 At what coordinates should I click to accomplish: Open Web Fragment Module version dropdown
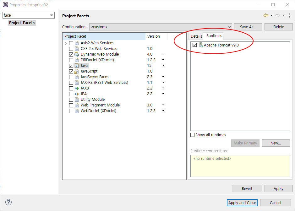(163, 105)
